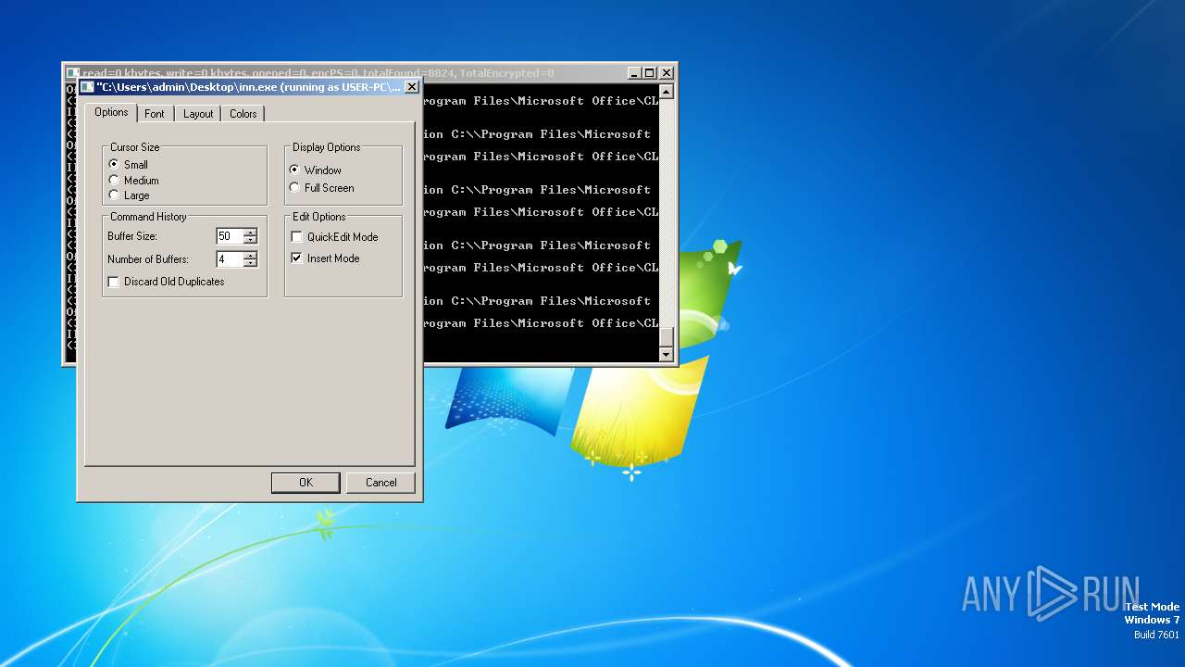Screen dimensions: 1185x667
Task: Open the Layout tab
Action: coord(198,114)
